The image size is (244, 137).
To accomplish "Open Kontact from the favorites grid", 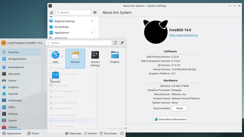I will point(75,58).
